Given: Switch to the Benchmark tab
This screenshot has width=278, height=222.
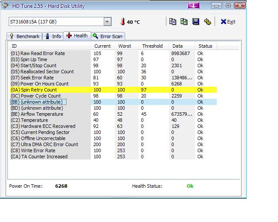Looking at the screenshot, I should pos(24,36).
